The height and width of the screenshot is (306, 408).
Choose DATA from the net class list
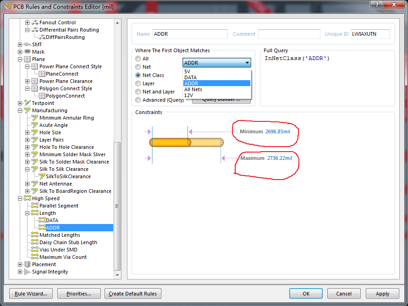point(217,77)
